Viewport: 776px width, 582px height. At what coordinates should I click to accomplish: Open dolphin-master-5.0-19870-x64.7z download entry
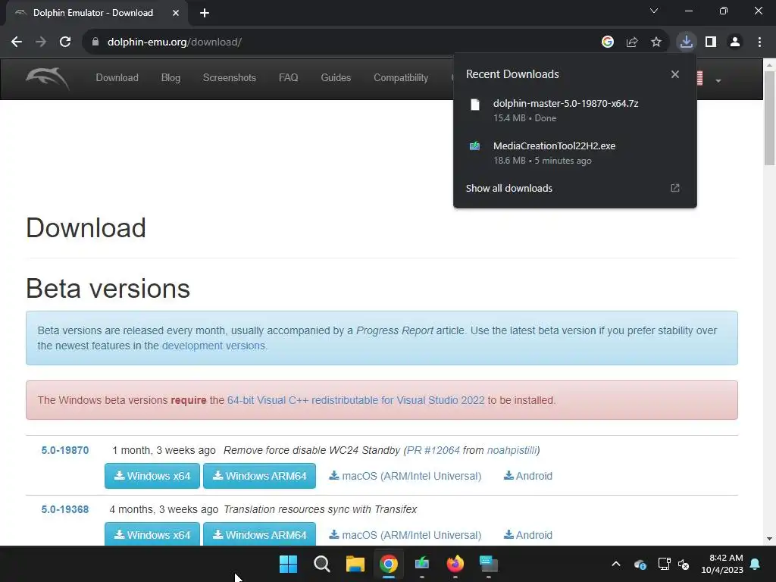(x=575, y=111)
